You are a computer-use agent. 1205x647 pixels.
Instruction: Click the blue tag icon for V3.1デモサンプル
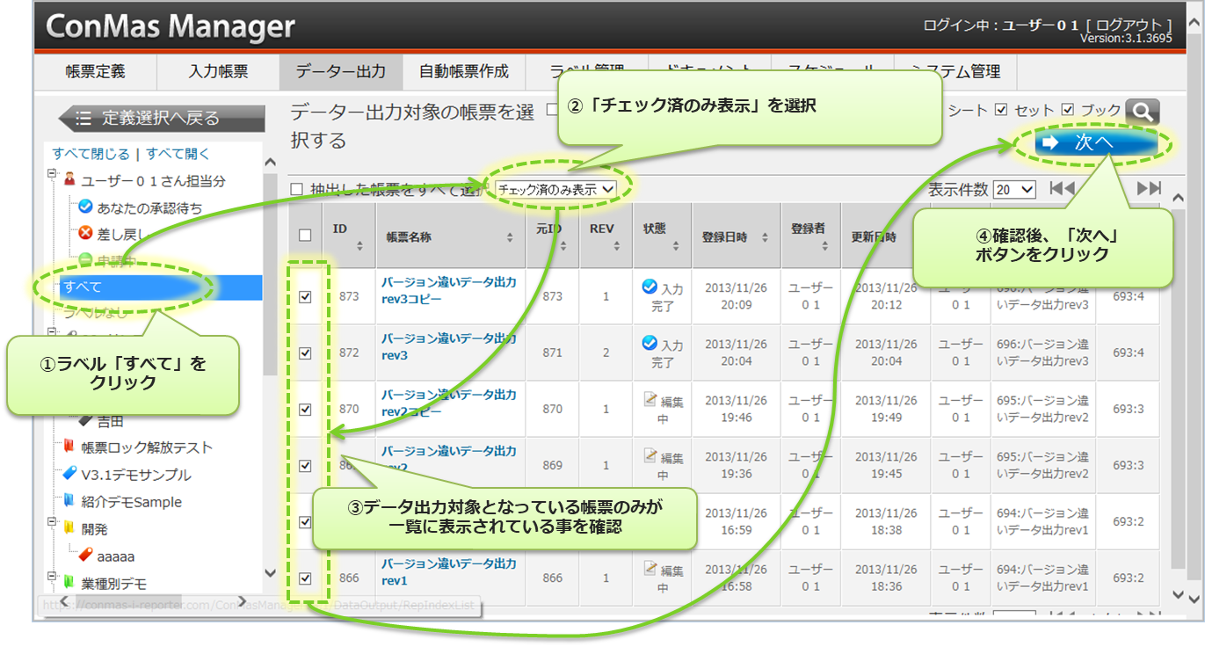[x=69, y=474]
